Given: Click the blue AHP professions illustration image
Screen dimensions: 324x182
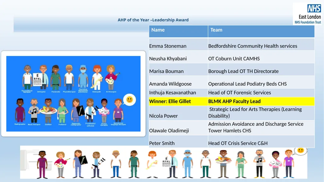Looking at the screenshot, I should (73, 94).
